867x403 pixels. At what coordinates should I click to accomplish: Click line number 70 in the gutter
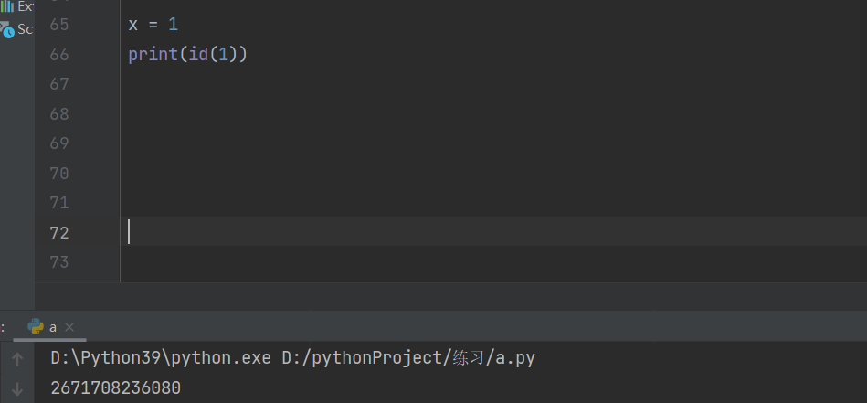coord(59,174)
